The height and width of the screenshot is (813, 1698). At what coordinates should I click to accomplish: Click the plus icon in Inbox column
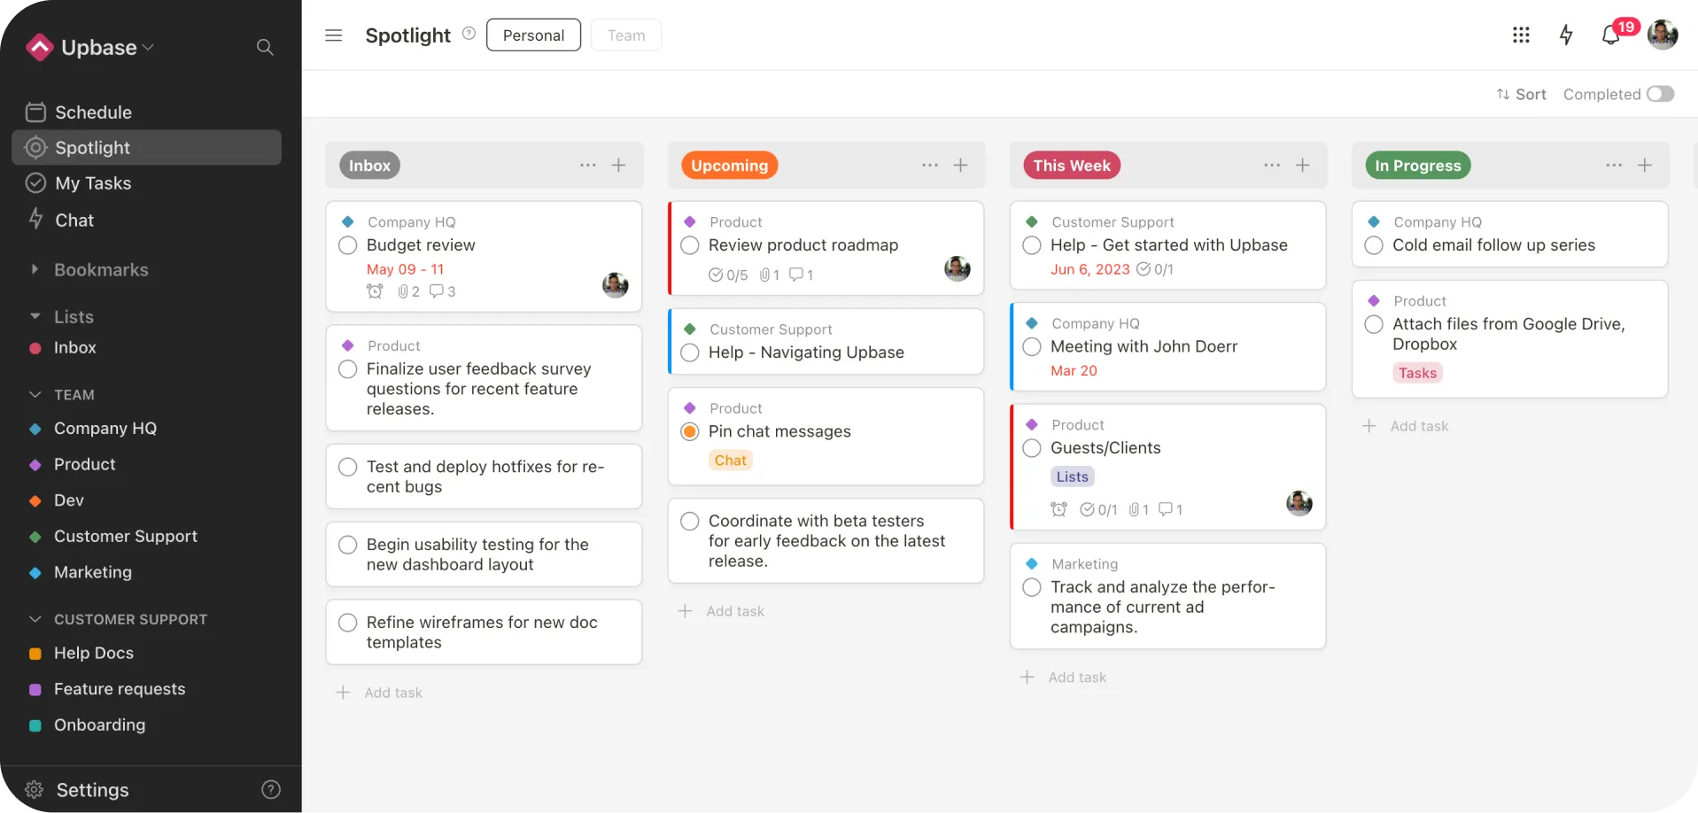618,166
